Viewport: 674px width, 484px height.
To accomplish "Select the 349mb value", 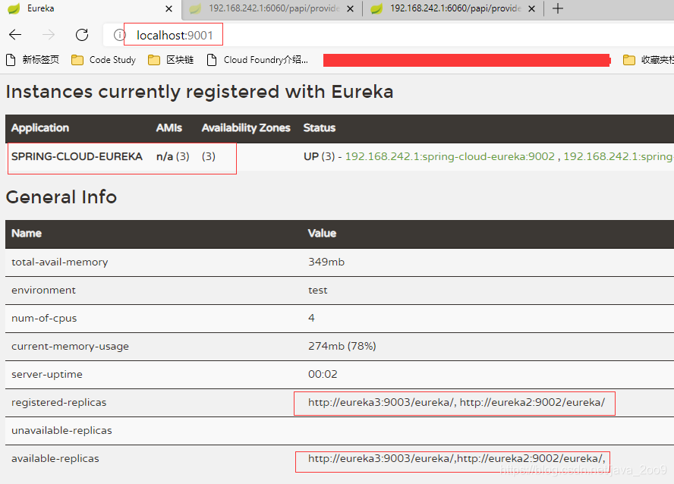I will (326, 262).
